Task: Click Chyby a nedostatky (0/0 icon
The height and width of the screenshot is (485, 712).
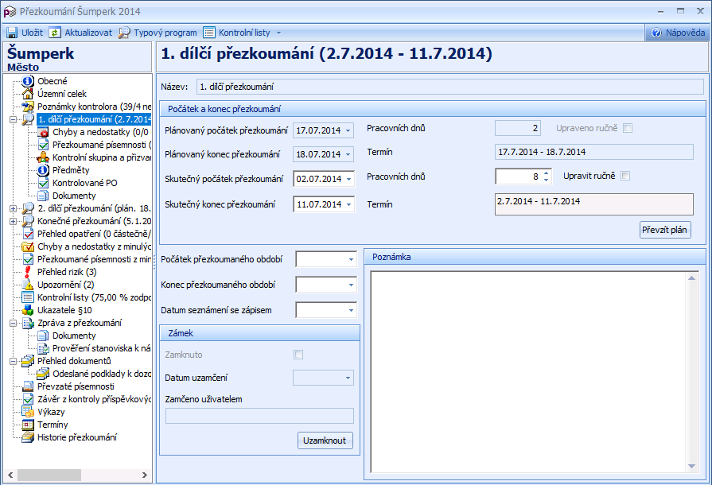Action: pos(43,132)
